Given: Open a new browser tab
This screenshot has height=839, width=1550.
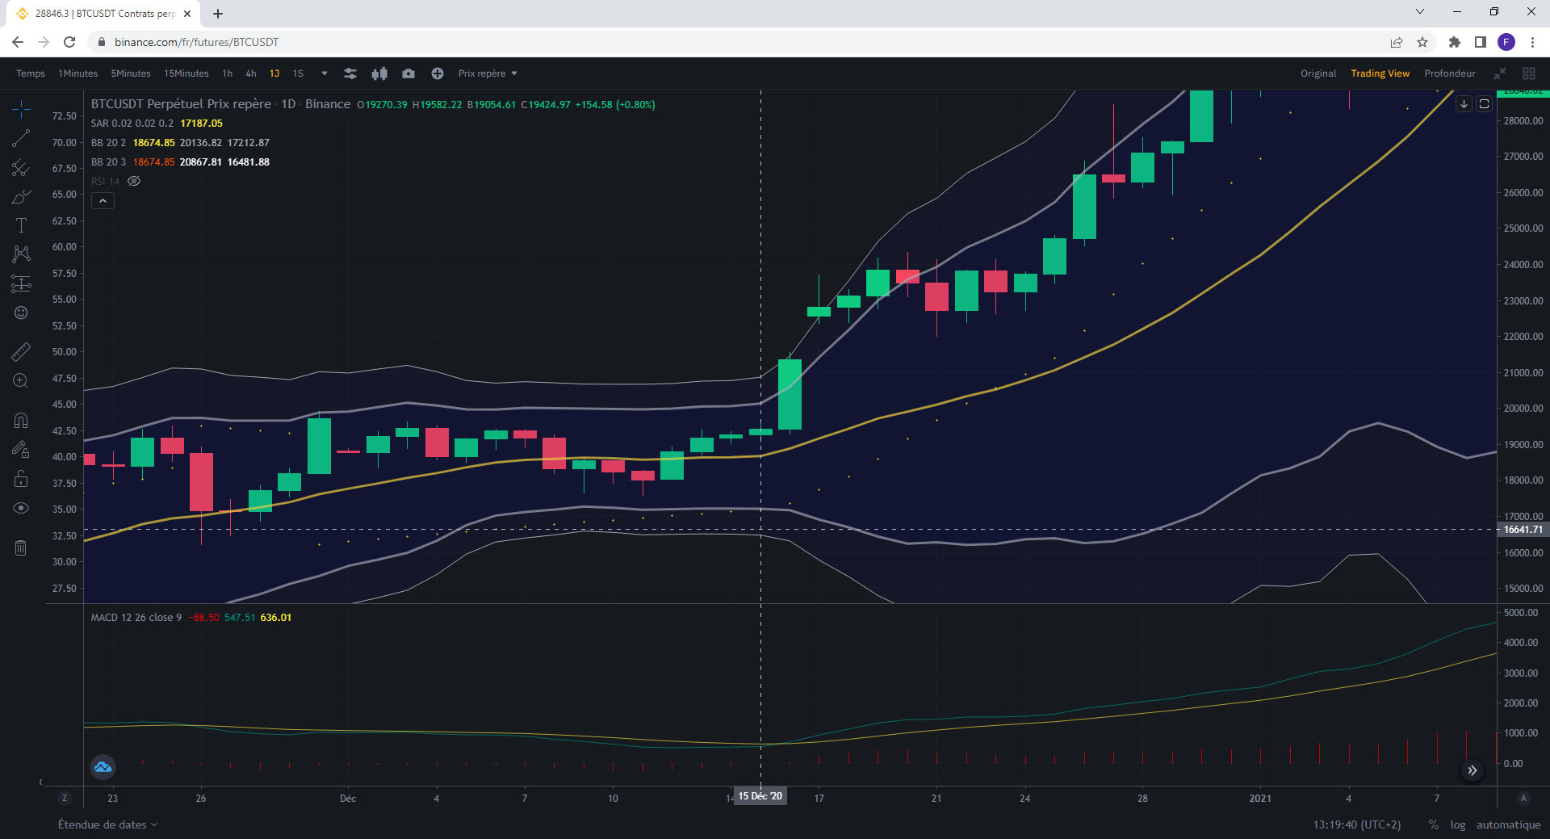Looking at the screenshot, I should pyautogui.click(x=218, y=14).
